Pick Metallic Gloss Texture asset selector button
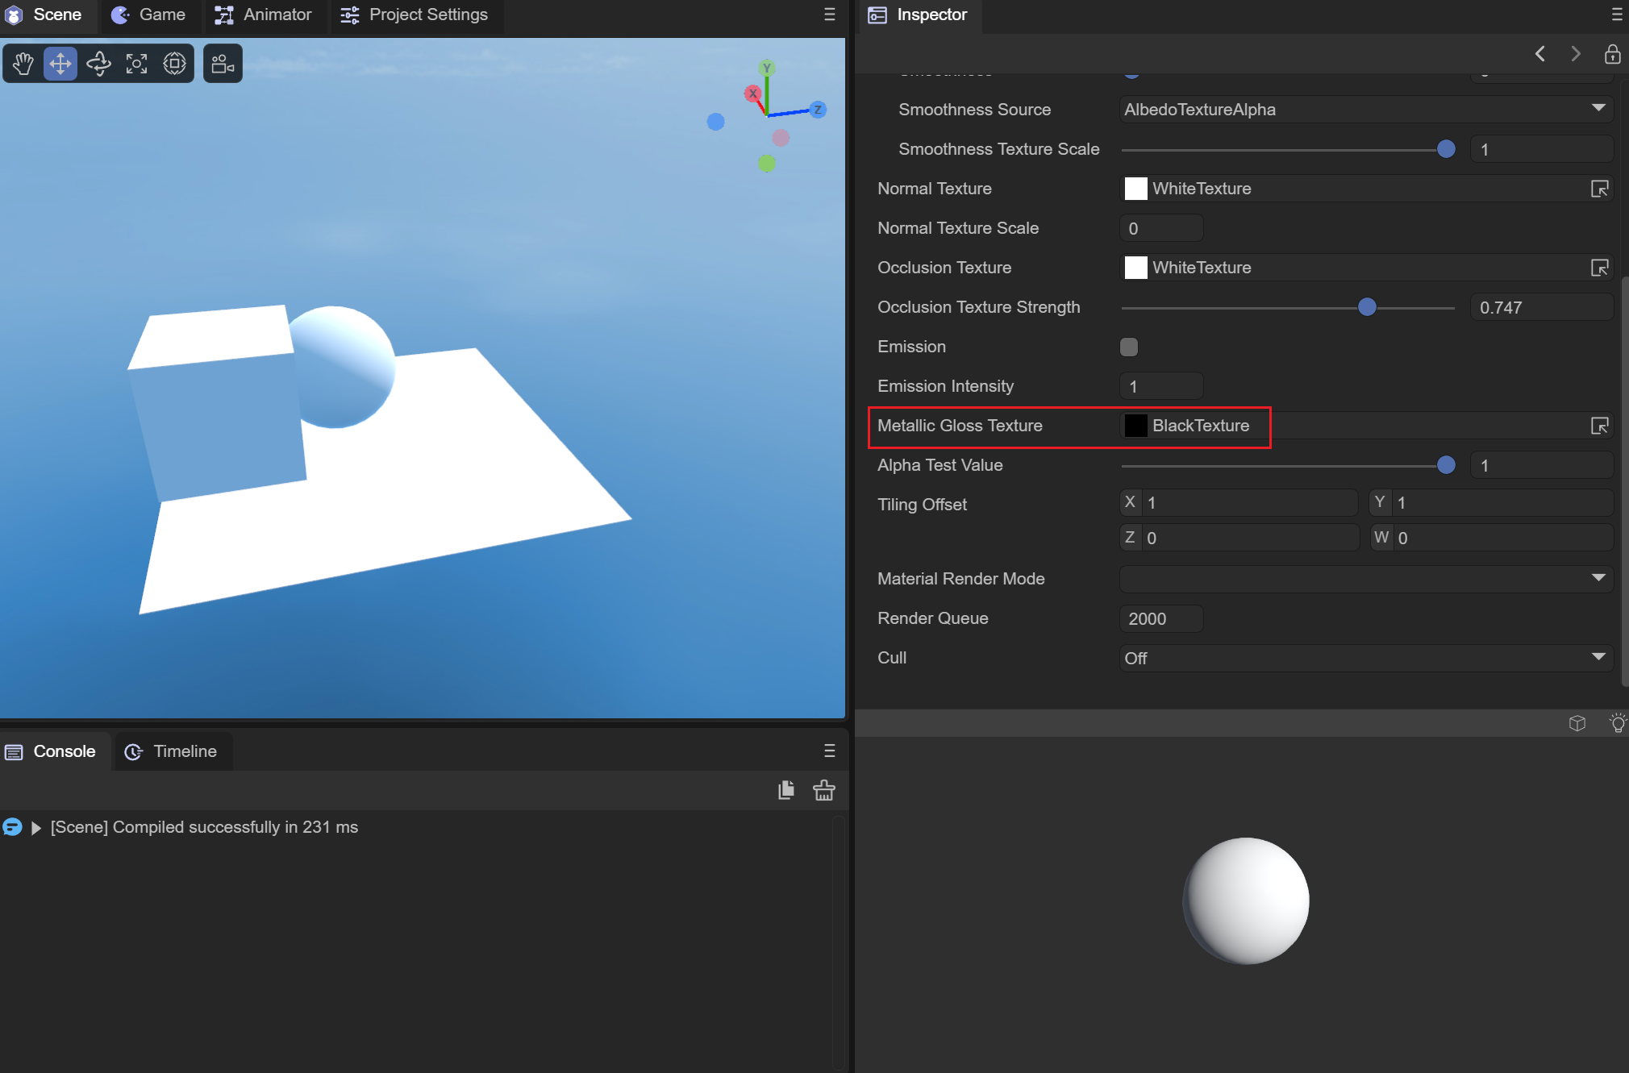 (x=1599, y=426)
